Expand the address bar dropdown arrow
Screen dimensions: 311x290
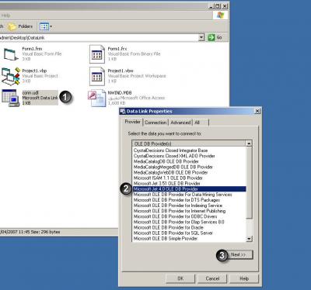[201, 37]
